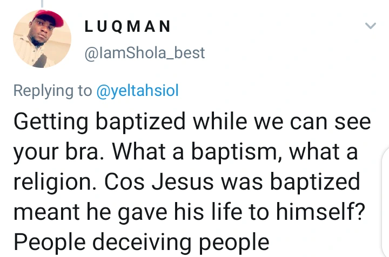389x257 pixels.
Task: Tap the word 'Jesus' in the tweet
Action: (x=183, y=182)
